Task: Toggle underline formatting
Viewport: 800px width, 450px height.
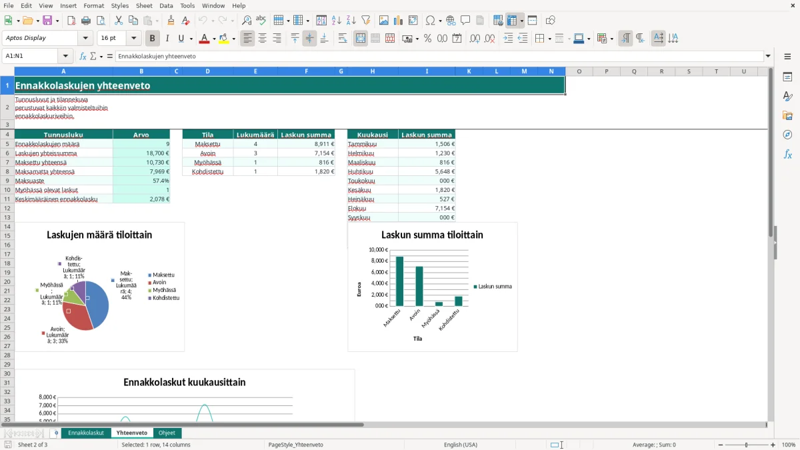Action: click(x=181, y=39)
